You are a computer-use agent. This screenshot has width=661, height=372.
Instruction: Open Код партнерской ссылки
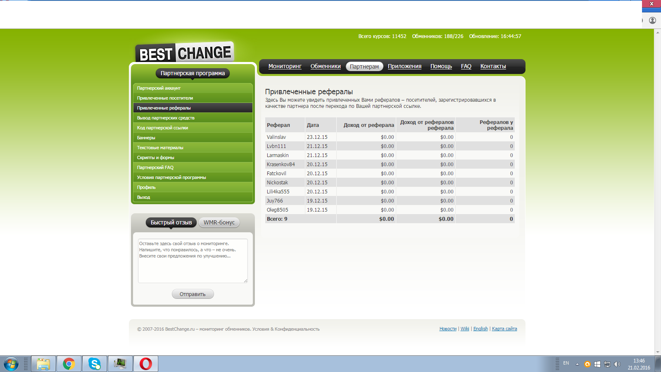(x=193, y=128)
